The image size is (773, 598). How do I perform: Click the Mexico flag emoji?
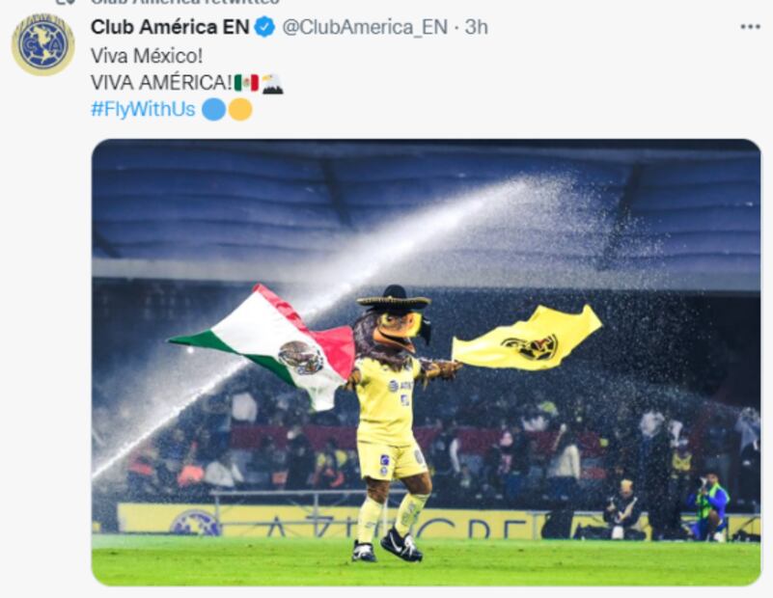tap(246, 83)
